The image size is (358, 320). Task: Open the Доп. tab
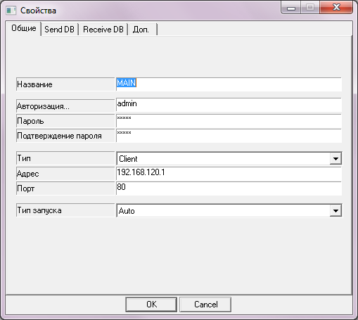pos(142,30)
